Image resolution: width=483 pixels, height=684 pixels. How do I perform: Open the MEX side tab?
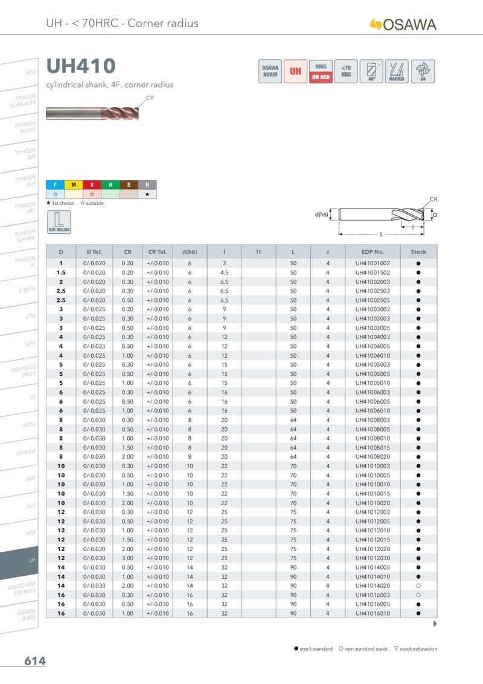[19, 535]
